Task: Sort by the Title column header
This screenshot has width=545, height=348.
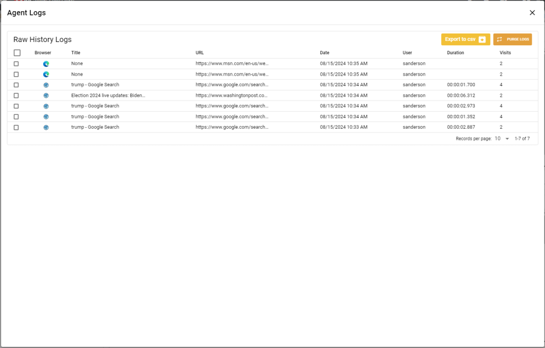Action: (x=76, y=53)
